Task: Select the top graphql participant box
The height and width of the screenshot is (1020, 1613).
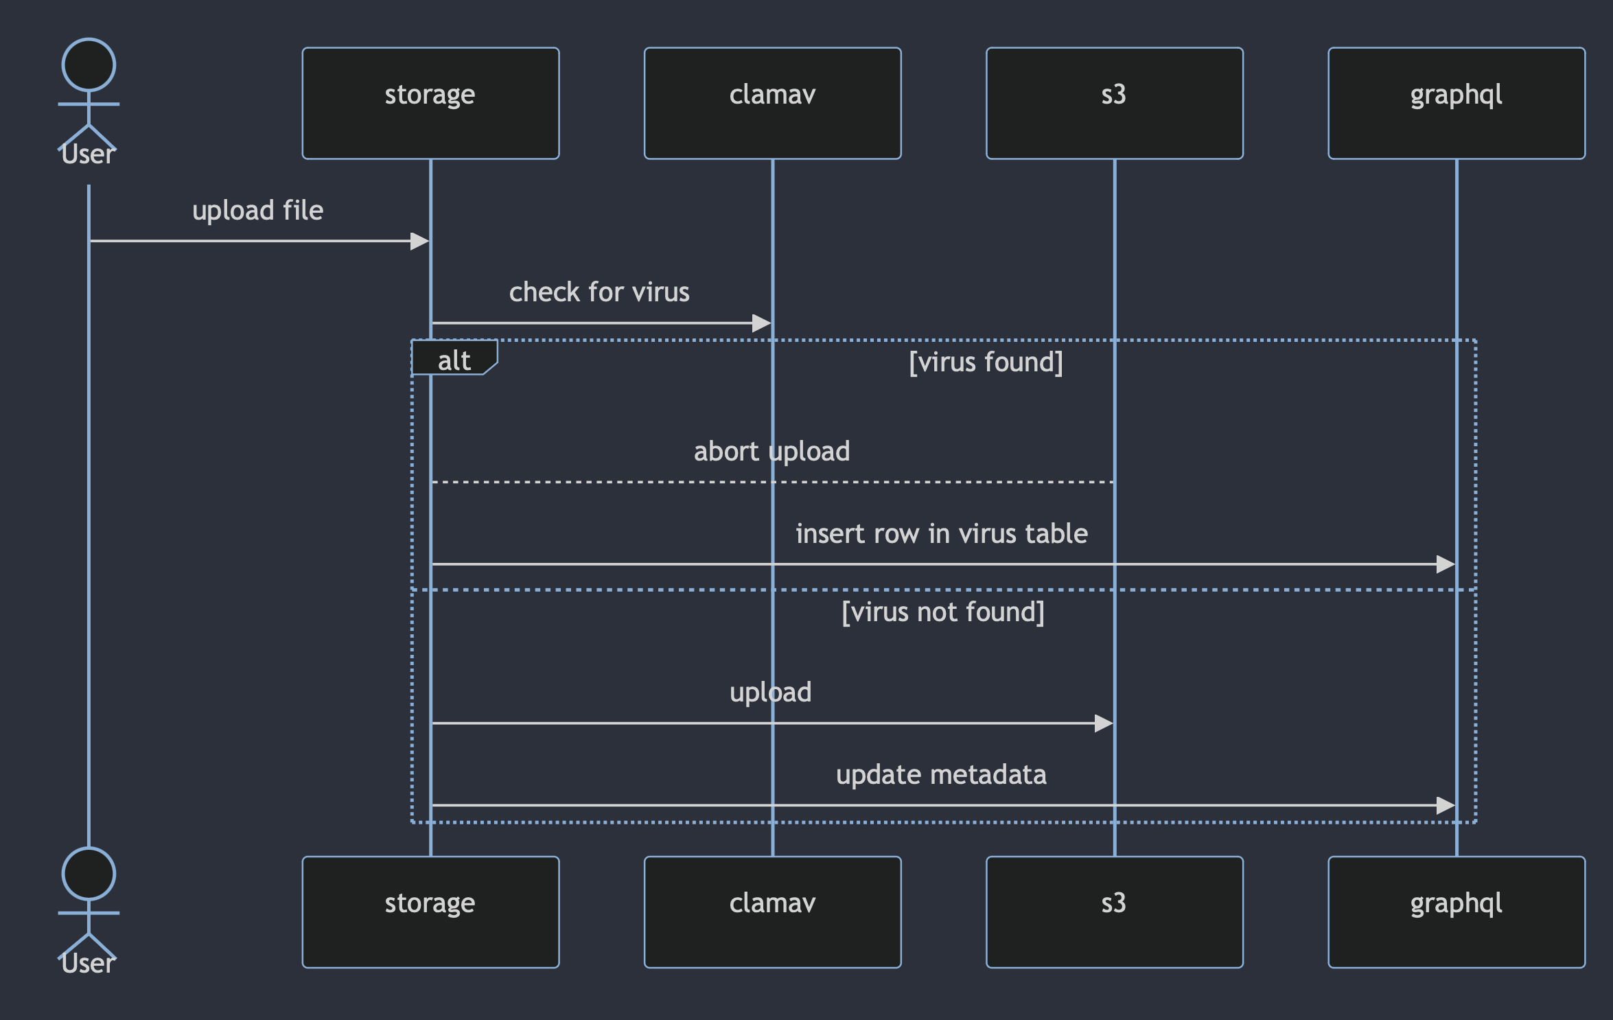Action: 1456,103
